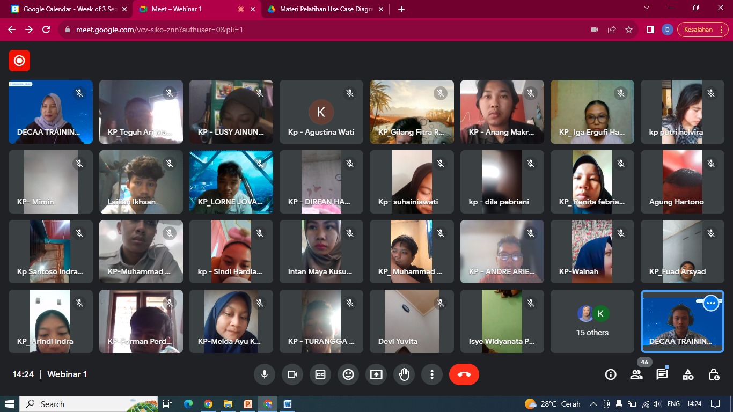Expand the browser tab search chevron
Image resolution: width=733 pixels, height=412 pixels.
click(x=647, y=8)
